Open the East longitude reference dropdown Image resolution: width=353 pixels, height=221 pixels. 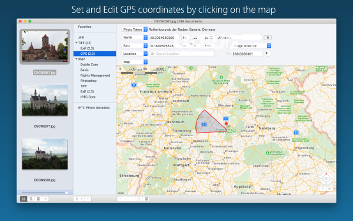pyautogui.click(x=134, y=45)
